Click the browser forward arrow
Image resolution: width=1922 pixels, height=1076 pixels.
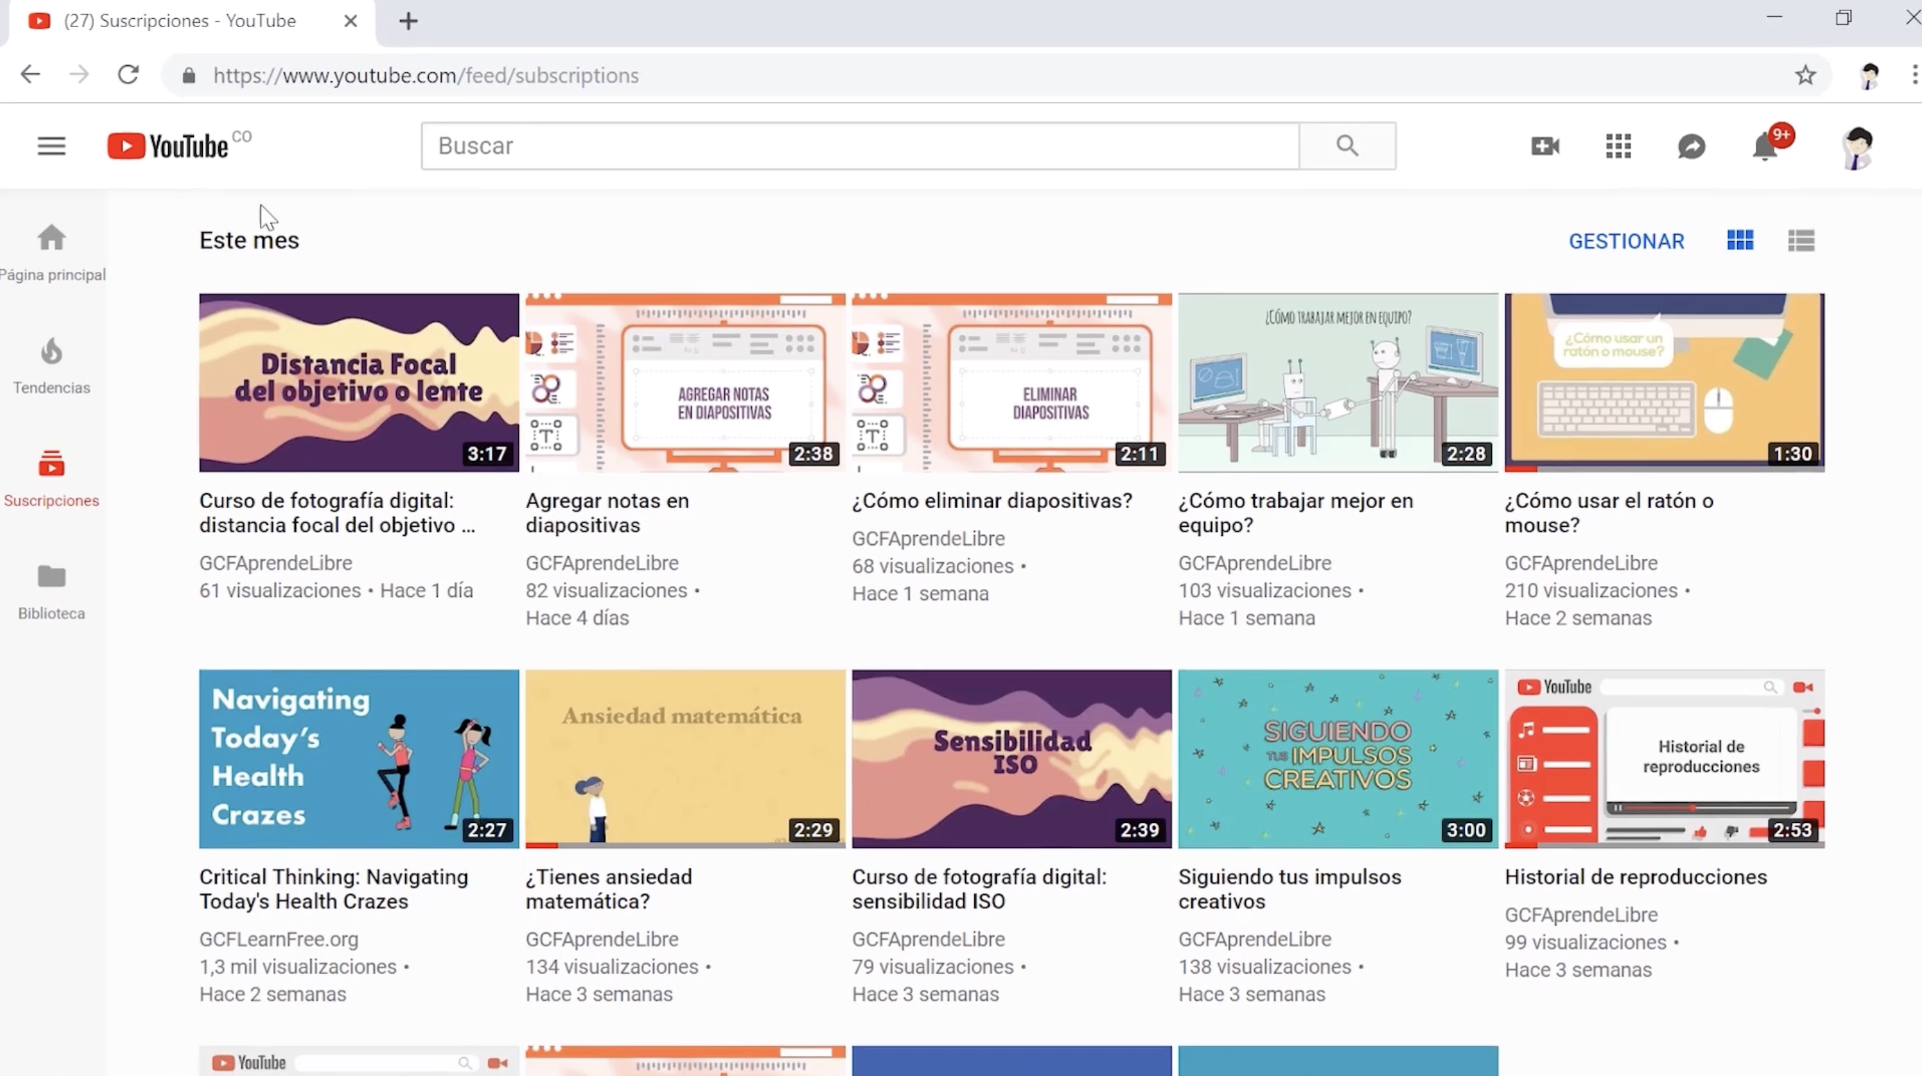click(x=79, y=74)
